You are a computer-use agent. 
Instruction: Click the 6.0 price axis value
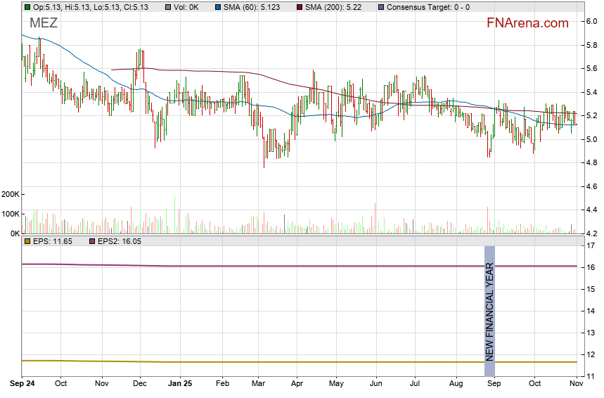592,21
